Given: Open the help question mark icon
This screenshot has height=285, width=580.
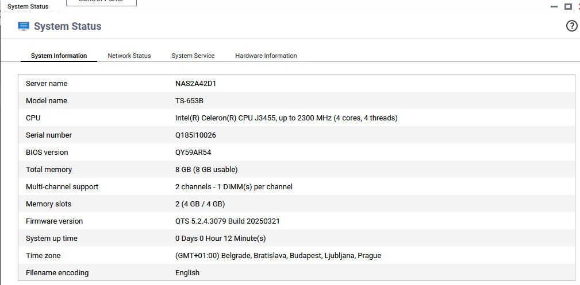Looking at the screenshot, I should [571, 26].
